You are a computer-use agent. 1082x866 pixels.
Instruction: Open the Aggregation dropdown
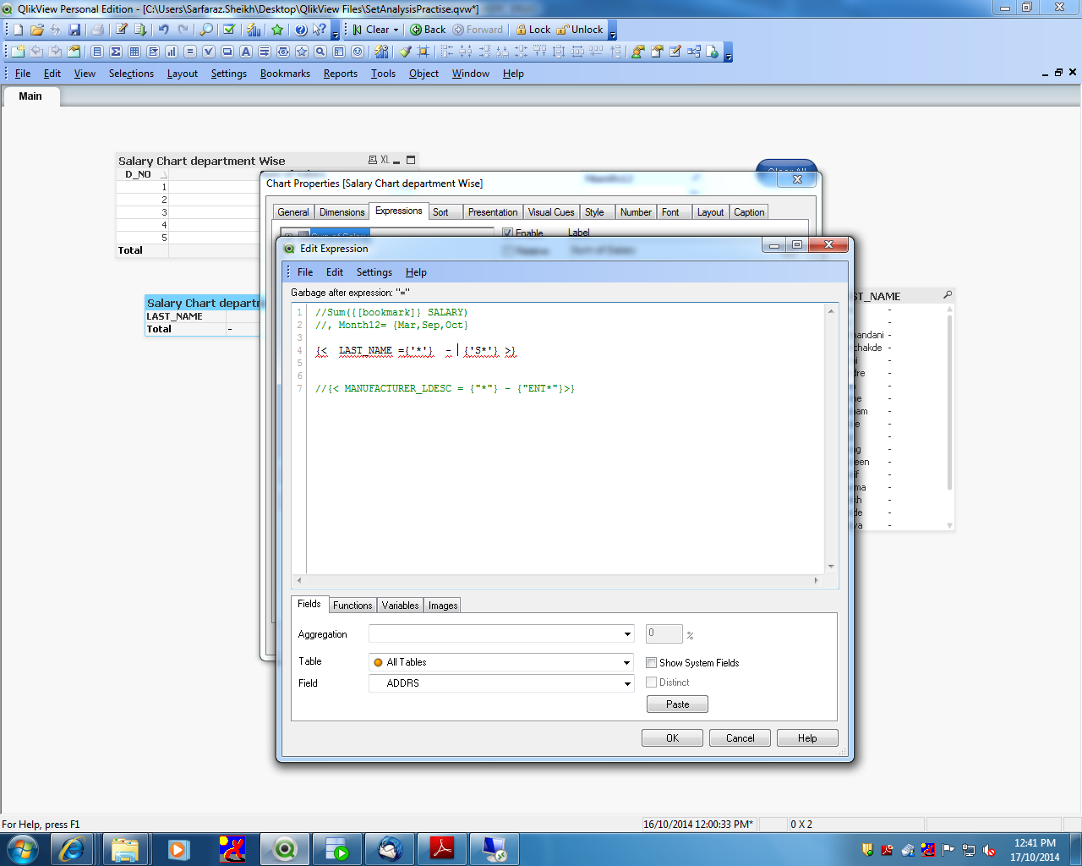coord(627,634)
